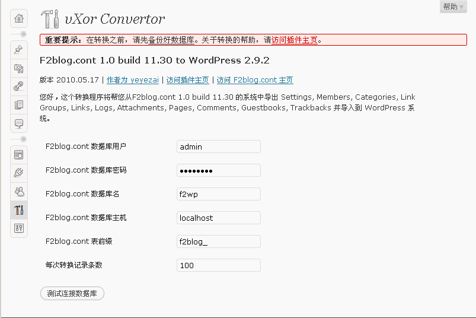476x318 pixels.
Task: Open the Posts pushpin icon in sidebar
Action: pyautogui.click(x=19, y=49)
